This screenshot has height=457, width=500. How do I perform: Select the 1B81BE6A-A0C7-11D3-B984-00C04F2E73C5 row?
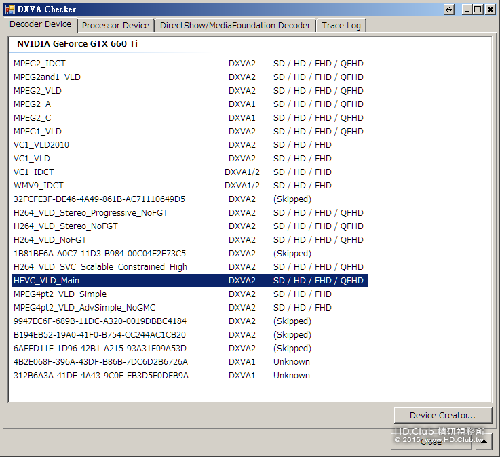(x=190, y=254)
